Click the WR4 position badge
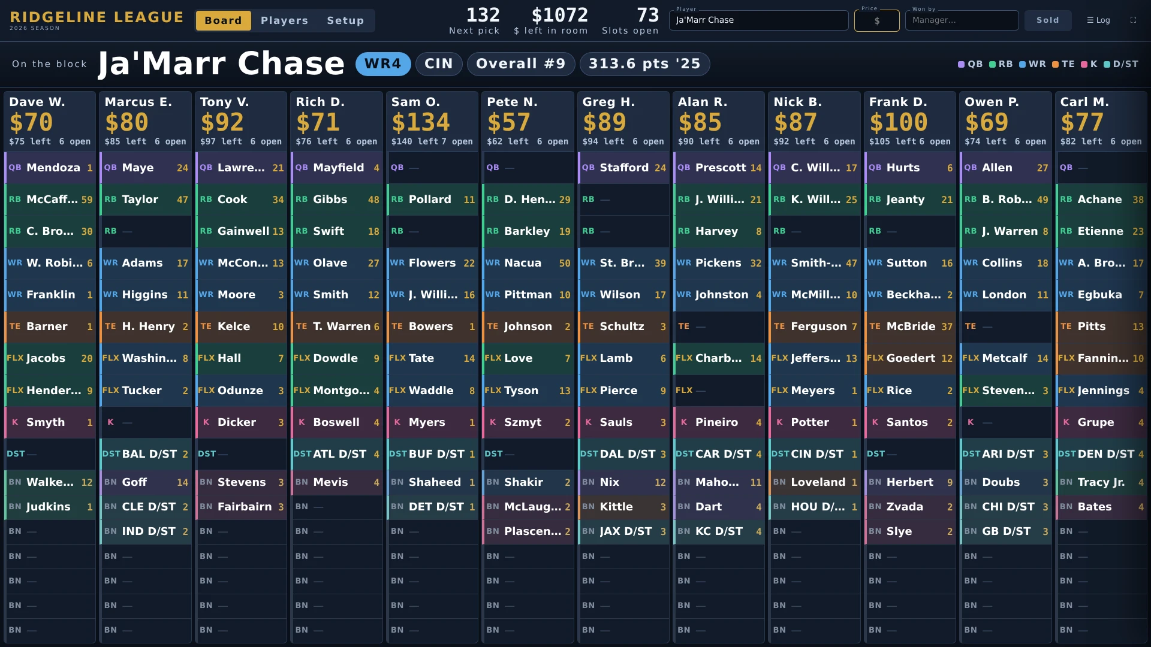 tap(383, 64)
